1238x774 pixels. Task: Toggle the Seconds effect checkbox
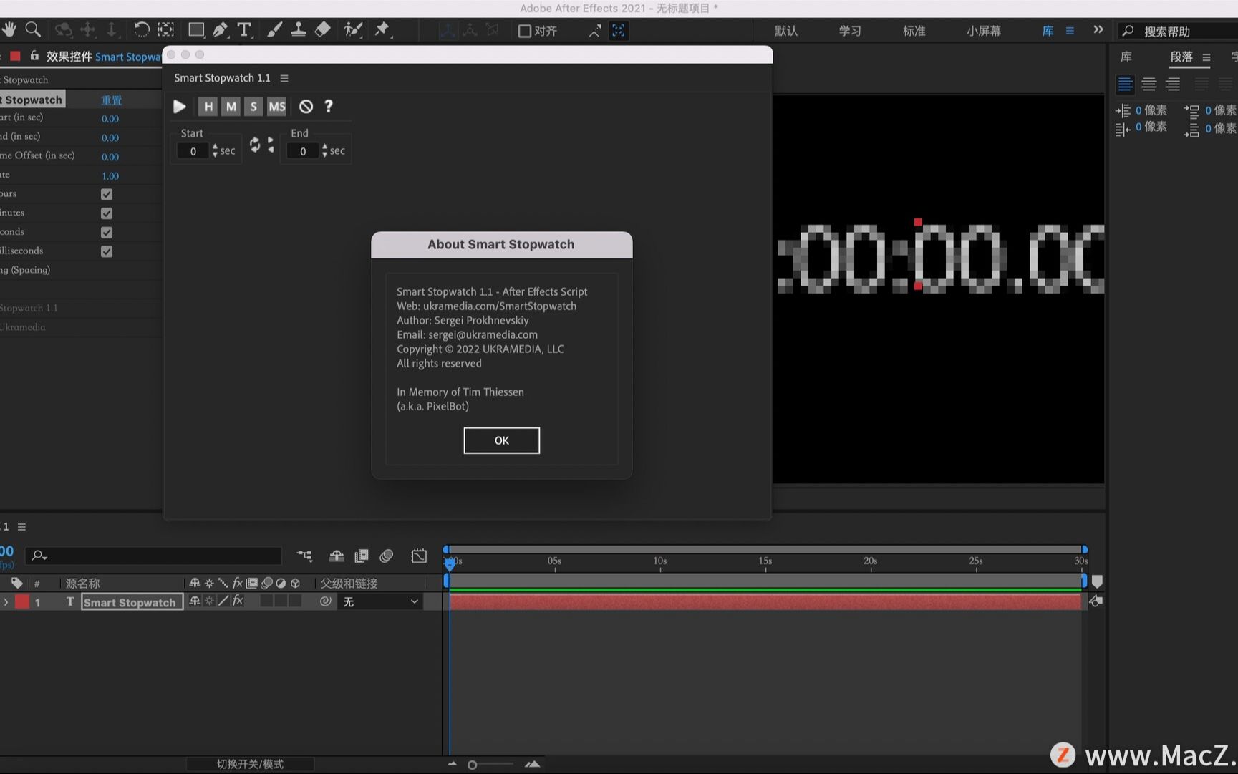(x=107, y=232)
